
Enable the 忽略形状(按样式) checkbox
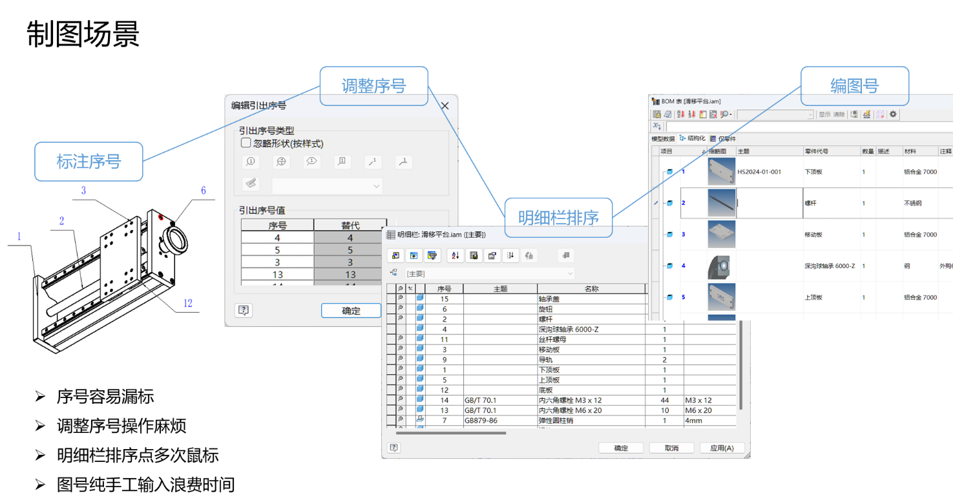coord(246,143)
